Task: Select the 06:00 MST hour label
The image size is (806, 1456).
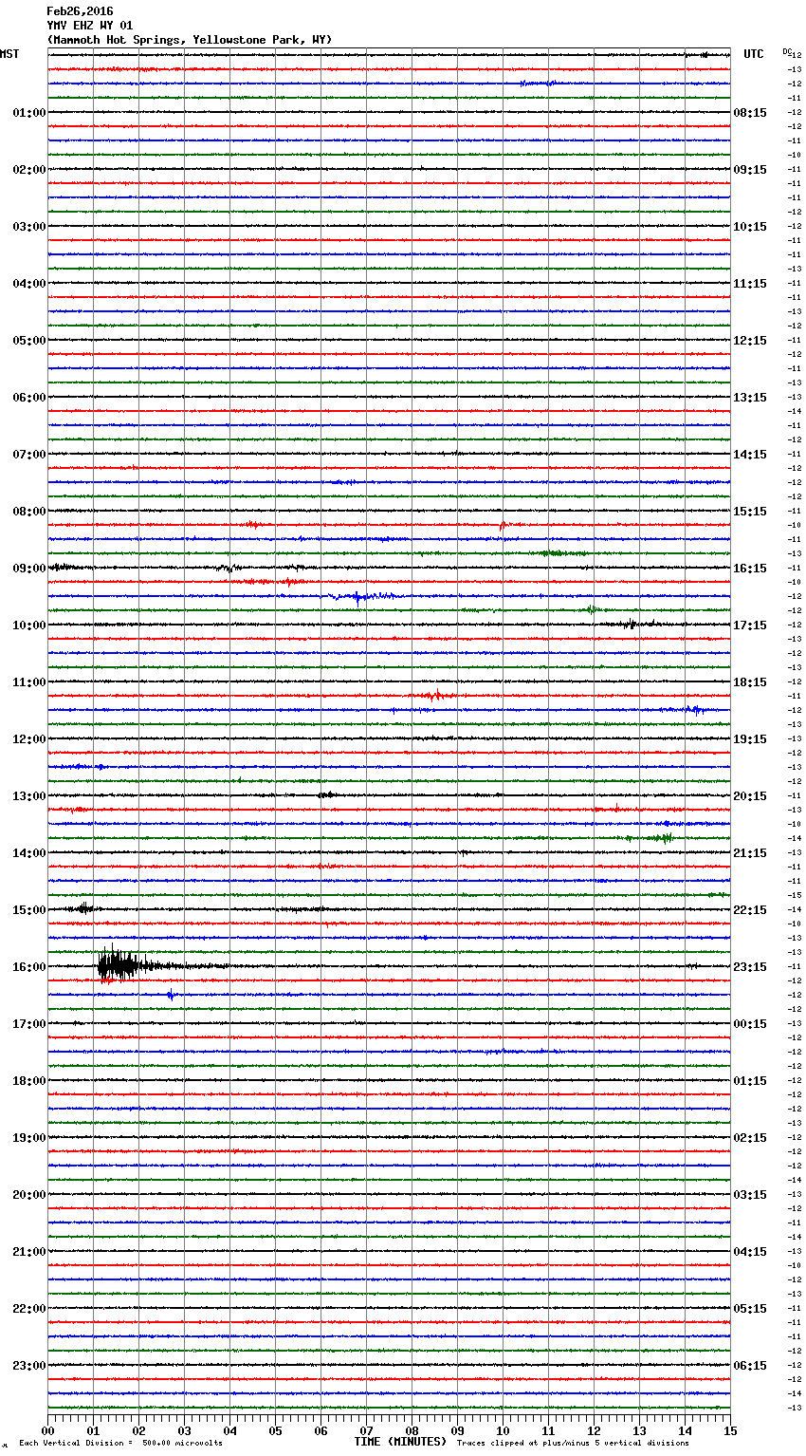Action: pos(29,398)
